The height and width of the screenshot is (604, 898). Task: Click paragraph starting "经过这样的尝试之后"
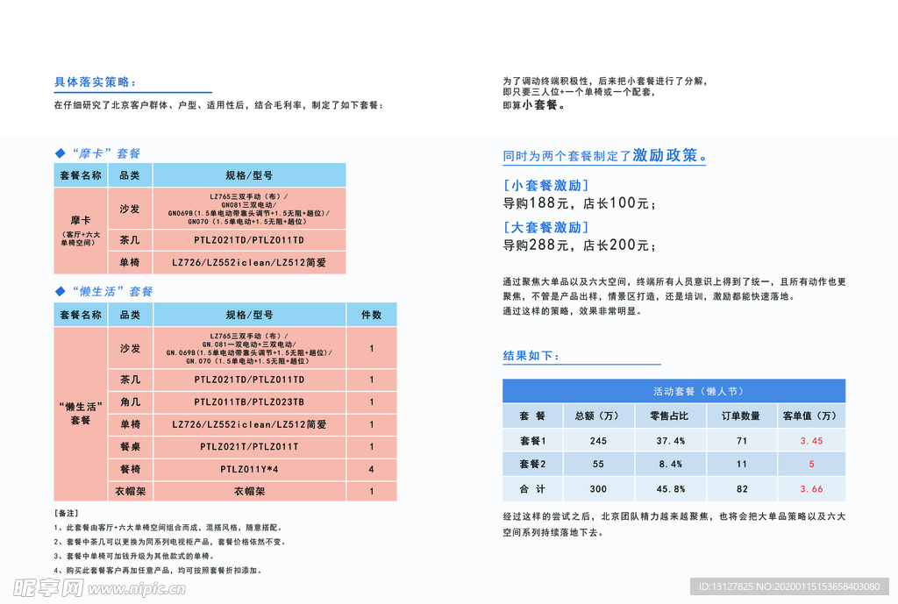(674, 524)
